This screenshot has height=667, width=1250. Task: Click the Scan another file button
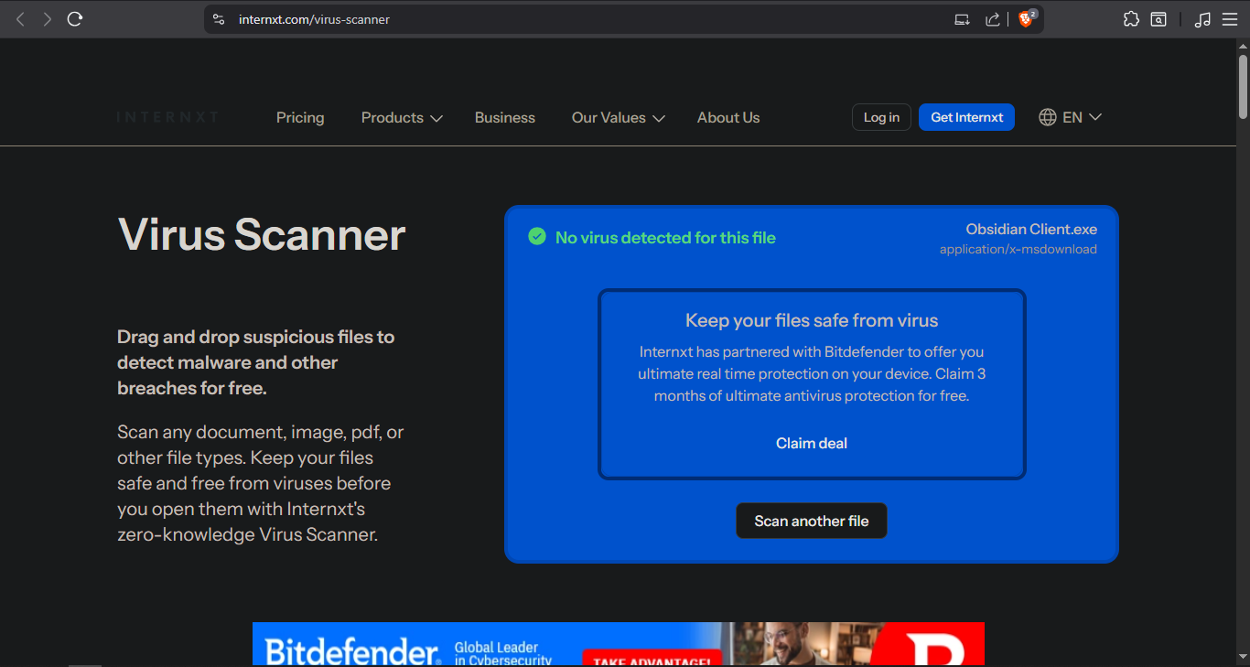pyautogui.click(x=812, y=521)
